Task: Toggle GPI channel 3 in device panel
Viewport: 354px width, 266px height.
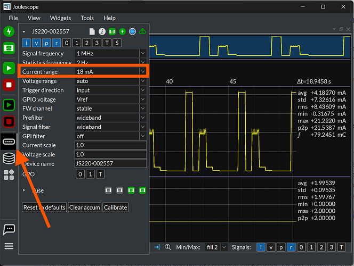Action: (97, 43)
